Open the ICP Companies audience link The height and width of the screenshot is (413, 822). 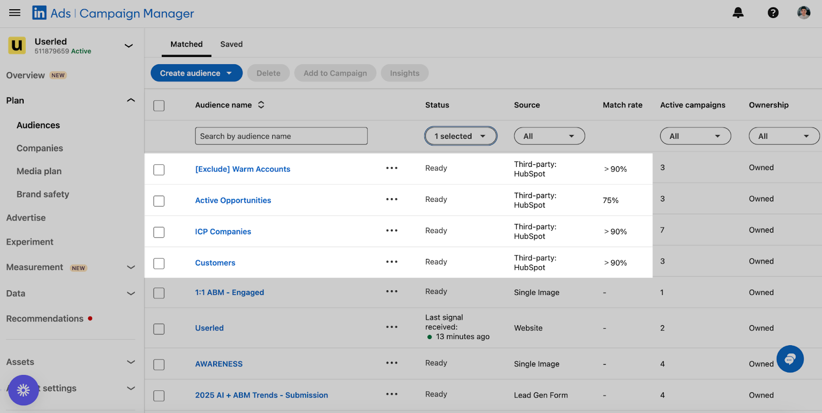pyautogui.click(x=223, y=232)
